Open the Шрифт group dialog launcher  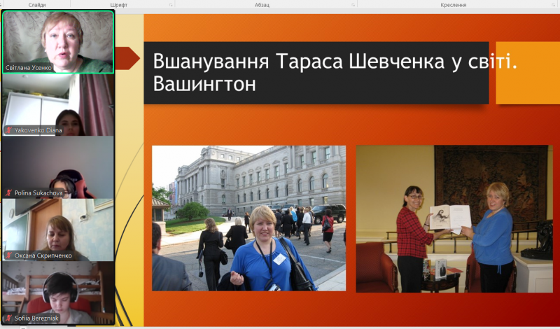click(x=171, y=5)
